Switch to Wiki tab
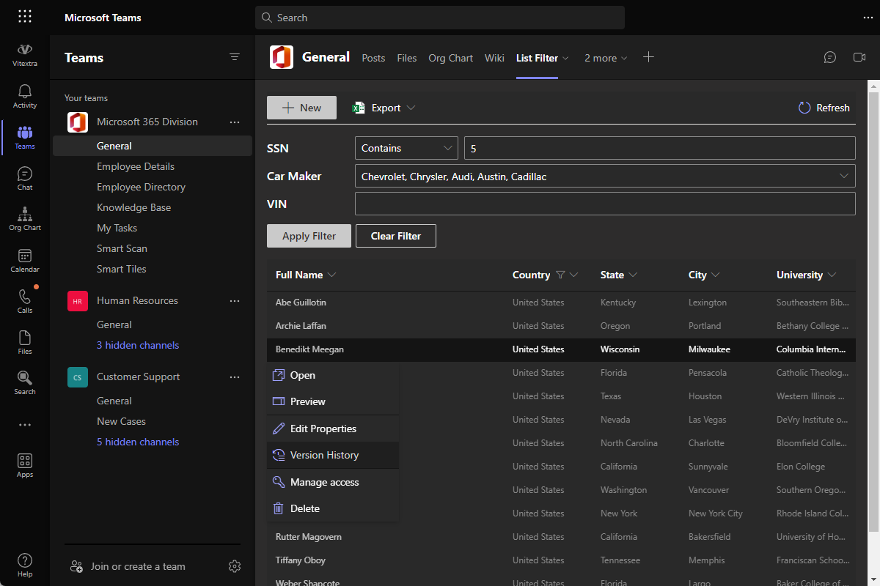This screenshot has height=586, width=880. tap(494, 58)
